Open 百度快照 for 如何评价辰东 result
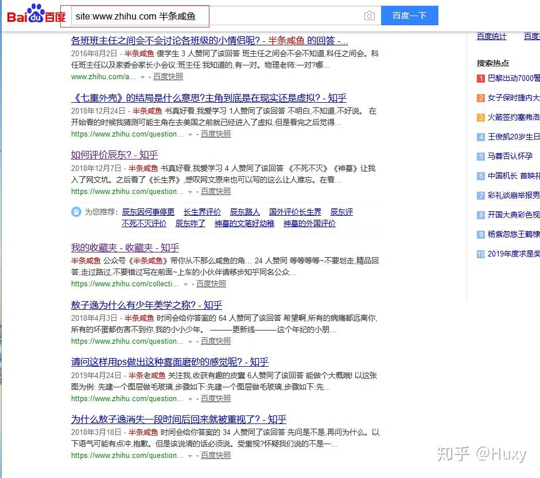Image resolution: width=540 pixels, height=478 pixels. (x=216, y=192)
